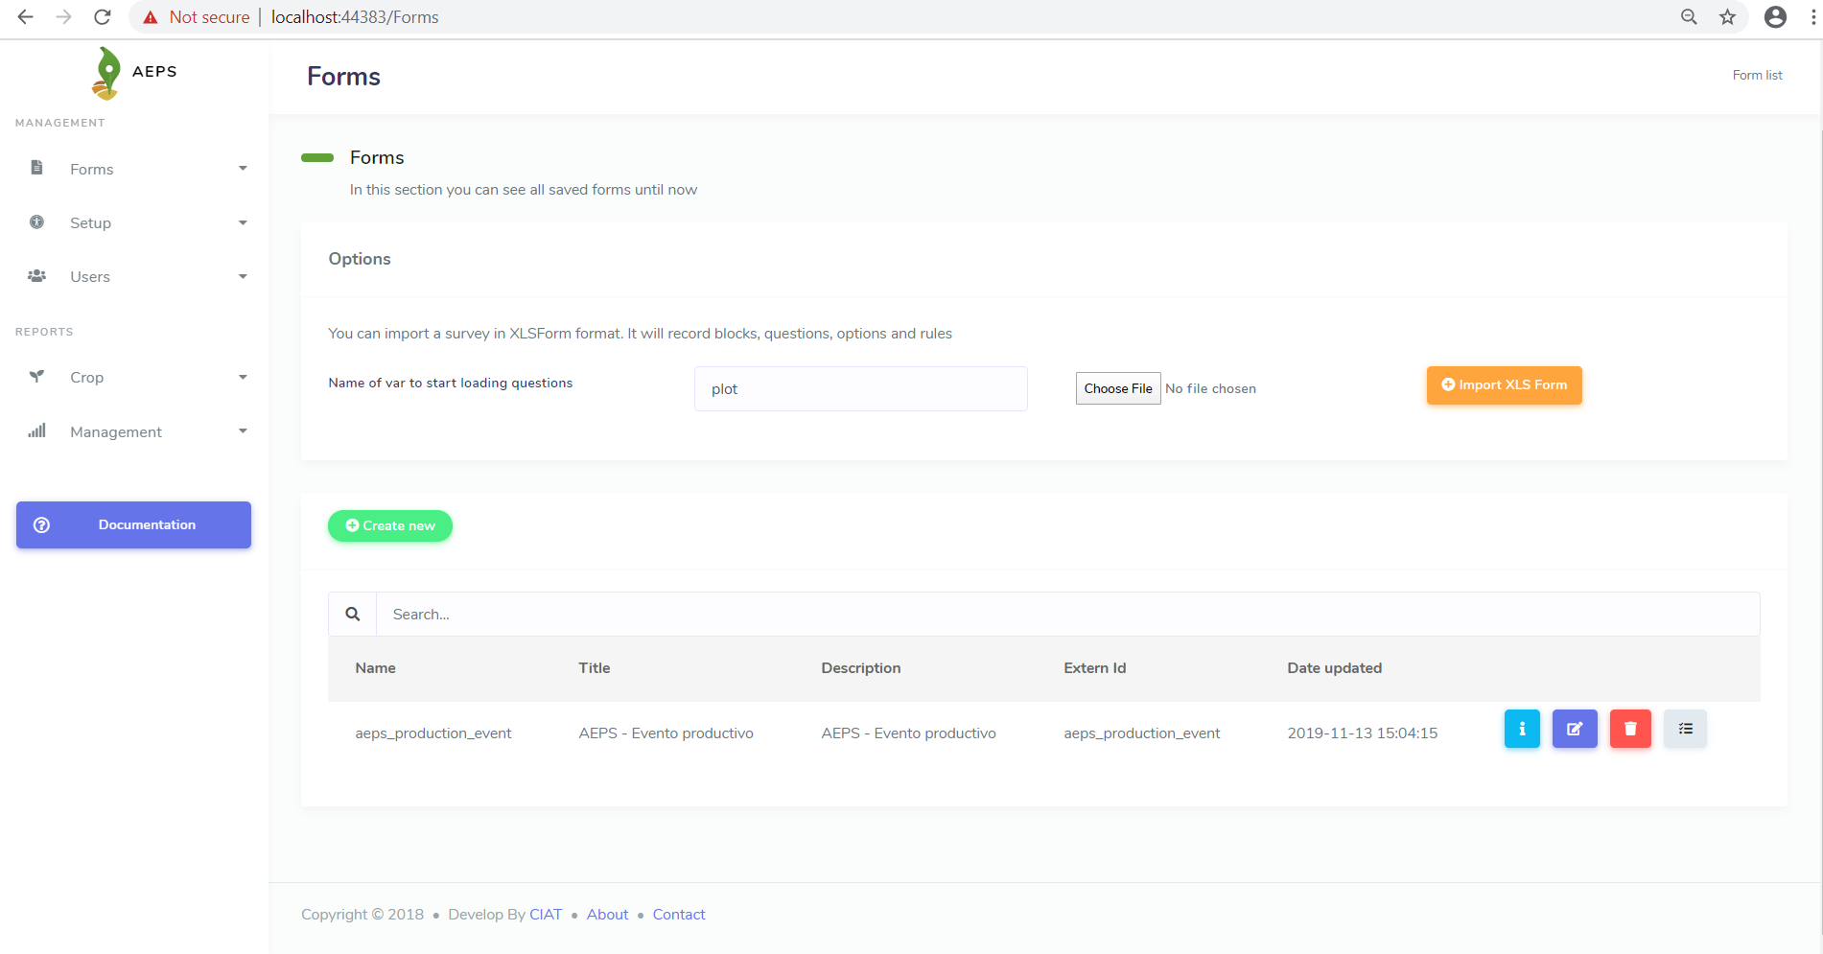The width and height of the screenshot is (1823, 954).
Task: Click the AEPS leaf logo
Action: 106,73
